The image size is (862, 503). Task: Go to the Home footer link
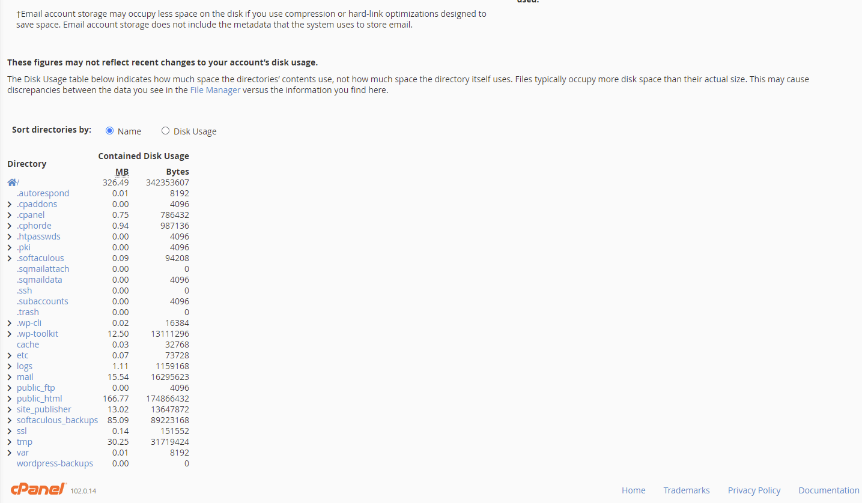pos(634,490)
